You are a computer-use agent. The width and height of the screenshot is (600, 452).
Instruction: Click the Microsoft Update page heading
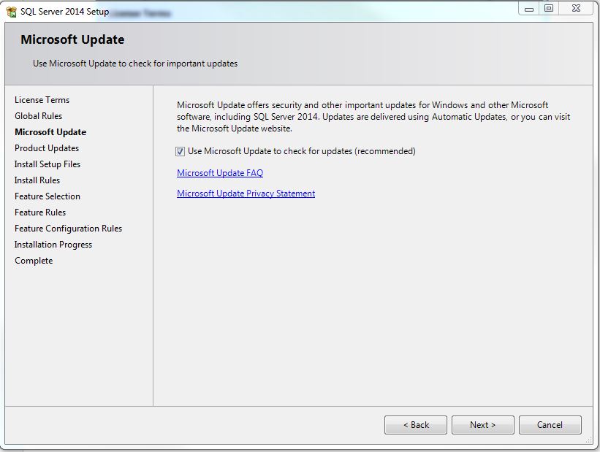tap(72, 39)
